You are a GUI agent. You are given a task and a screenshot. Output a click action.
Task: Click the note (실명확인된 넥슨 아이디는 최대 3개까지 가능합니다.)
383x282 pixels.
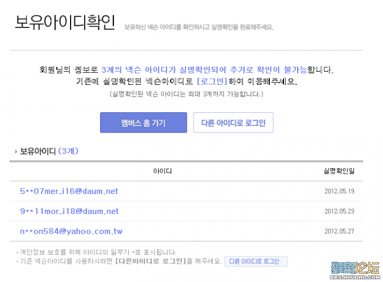pos(187,94)
